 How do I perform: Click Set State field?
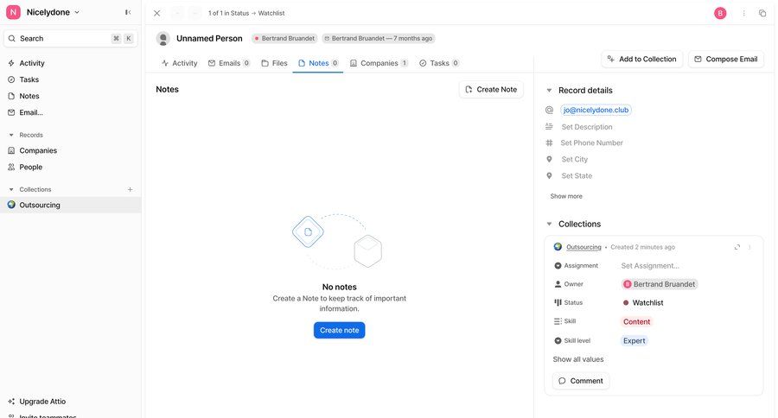pyautogui.click(x=577, y=175)
